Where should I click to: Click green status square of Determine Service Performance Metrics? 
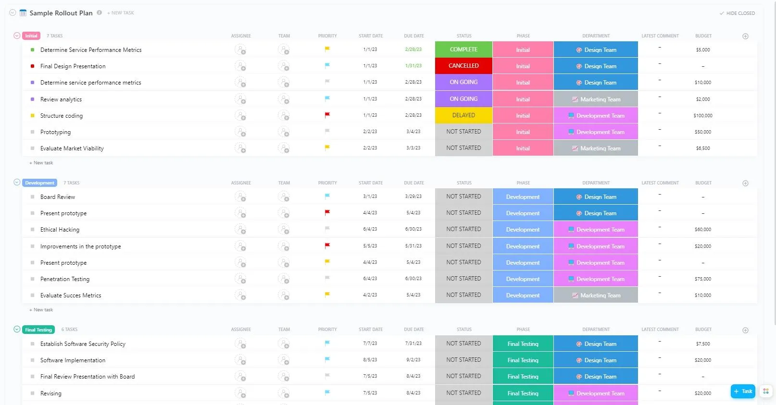click(x=32, y=49)
